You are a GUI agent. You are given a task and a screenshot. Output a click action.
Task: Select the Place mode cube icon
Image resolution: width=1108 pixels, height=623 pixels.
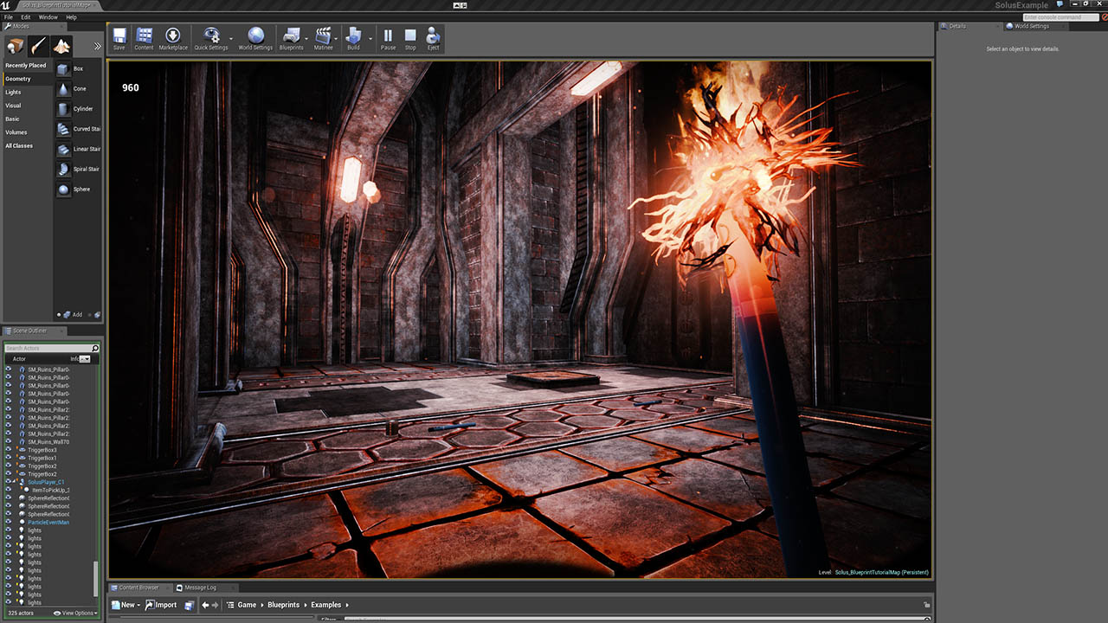point(15,46)
